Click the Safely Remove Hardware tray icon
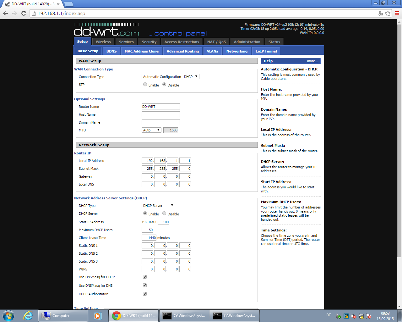This screenshot has width=402, height=322. pyautogui.click(x=339, y=316)
